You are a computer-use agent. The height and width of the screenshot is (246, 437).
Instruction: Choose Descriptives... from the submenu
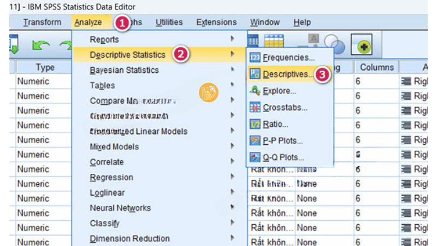(290, 74)
